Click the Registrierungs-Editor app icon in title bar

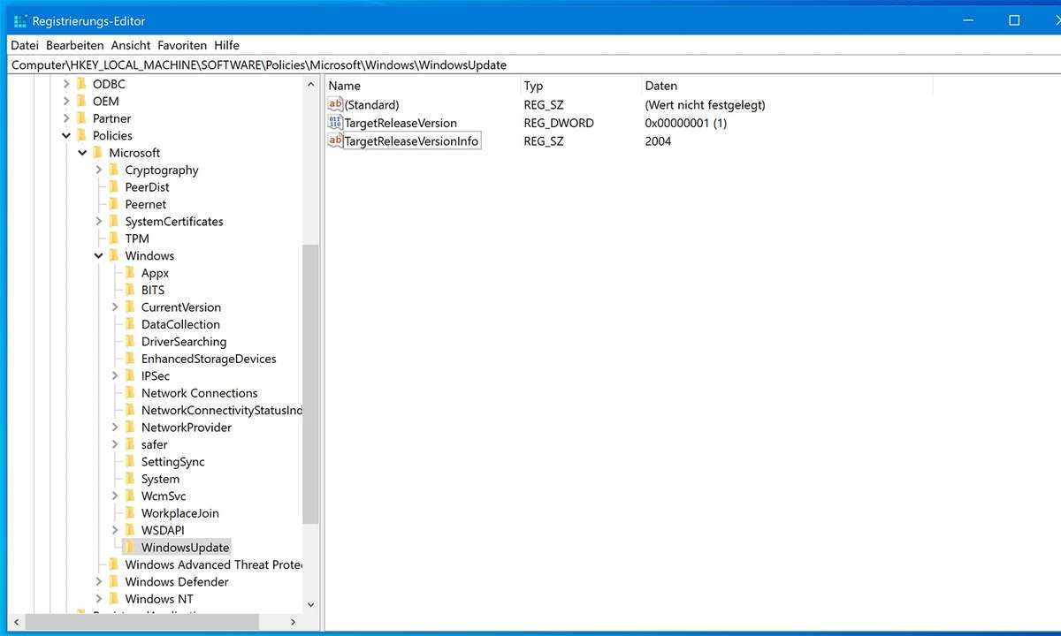click(20, 20)
